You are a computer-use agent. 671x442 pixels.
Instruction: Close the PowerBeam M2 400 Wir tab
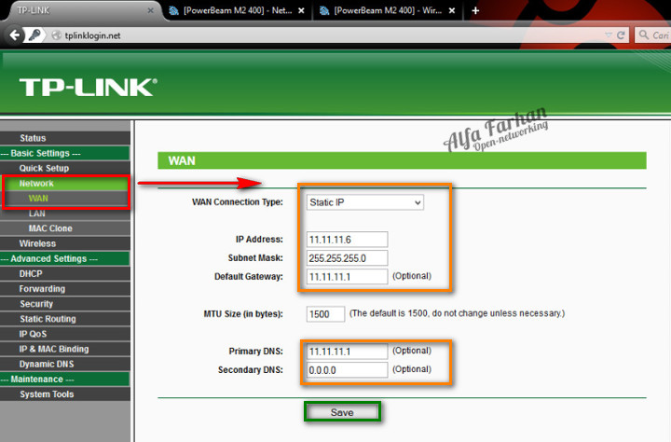click(452, 10)
